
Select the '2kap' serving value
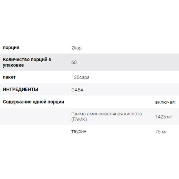pos(77,48)
